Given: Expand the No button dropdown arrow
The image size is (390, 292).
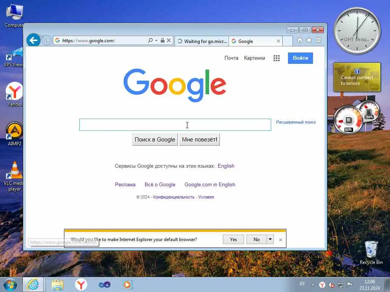Looking at the screenshot, I should [270, 240].
